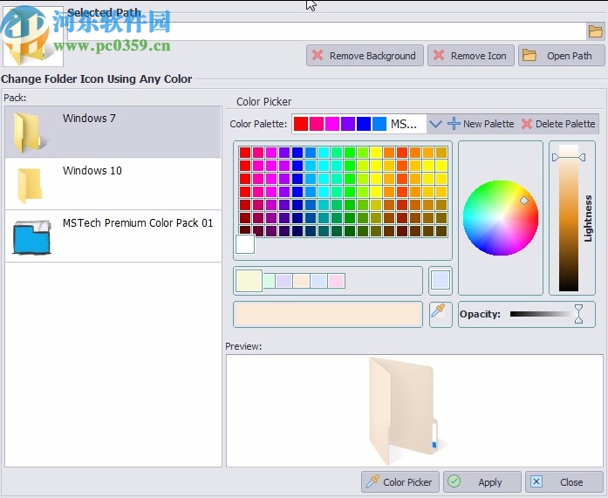
Task: Click the Windows 7 folder icon thumbnail
Action: coord(30,132)
